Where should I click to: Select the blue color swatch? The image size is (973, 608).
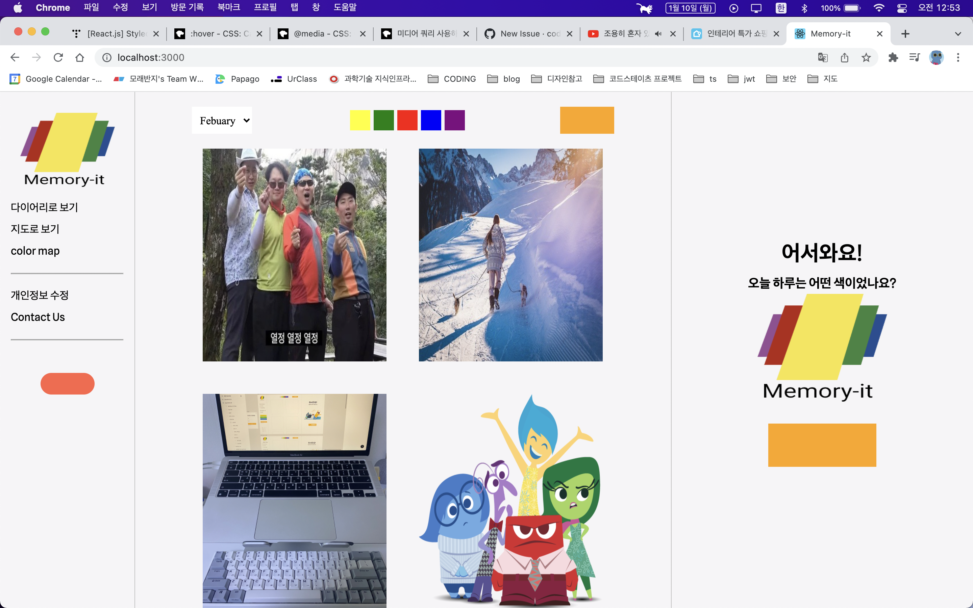tap(431, 120)
